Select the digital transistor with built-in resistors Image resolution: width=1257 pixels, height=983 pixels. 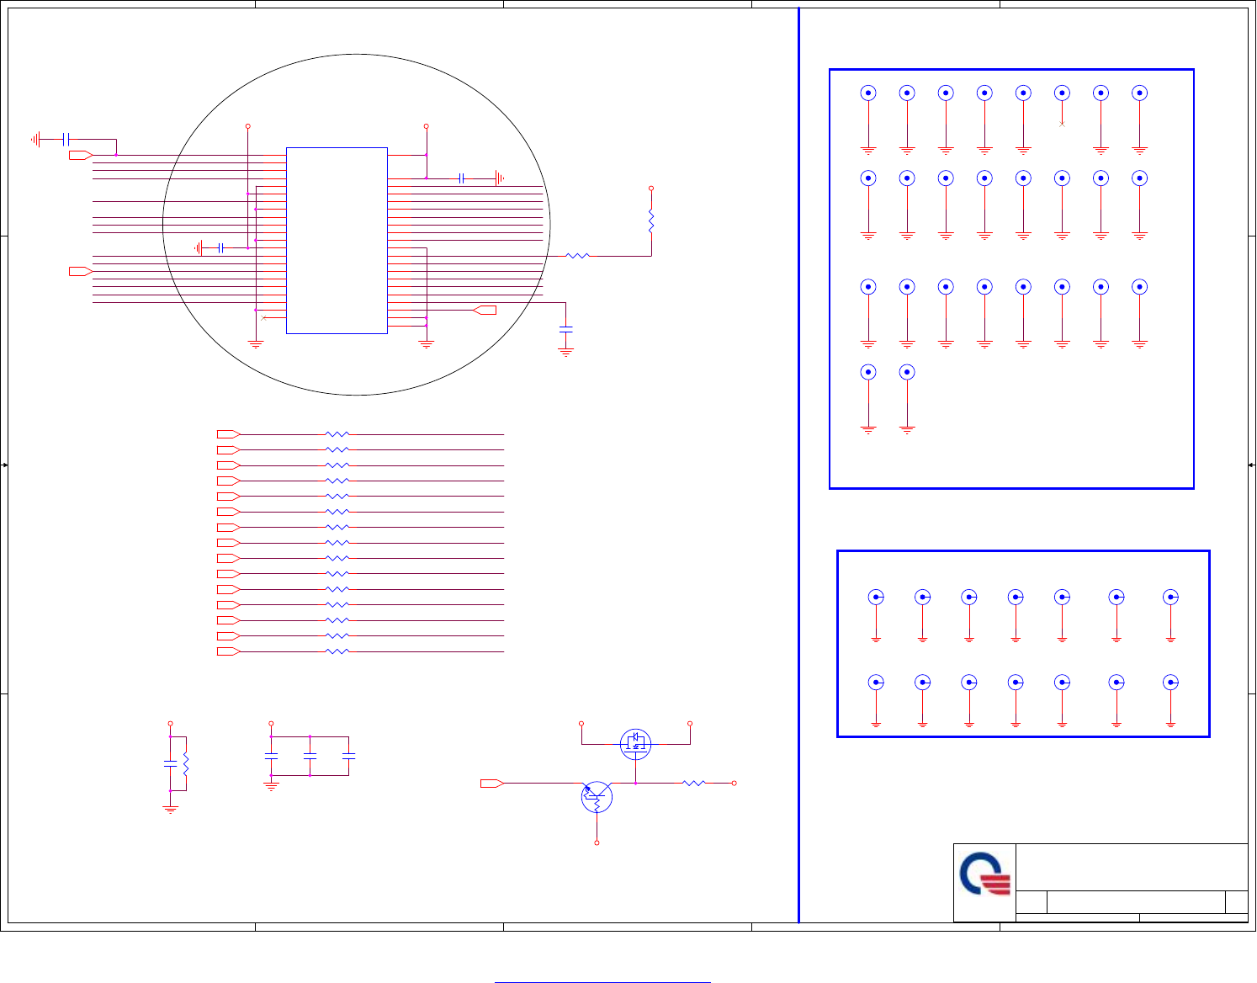(x=597, y=796)
